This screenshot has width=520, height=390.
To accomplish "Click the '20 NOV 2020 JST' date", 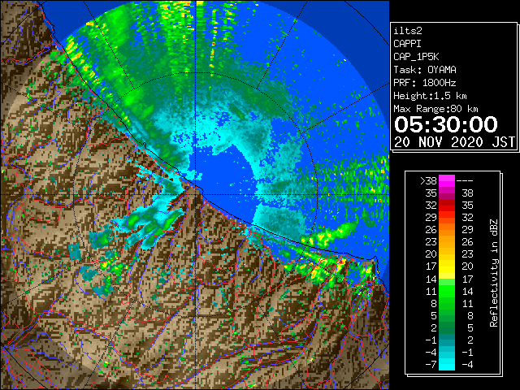I will tap(454, 142).
